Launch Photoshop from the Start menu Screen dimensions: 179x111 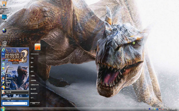coord(3,54)
